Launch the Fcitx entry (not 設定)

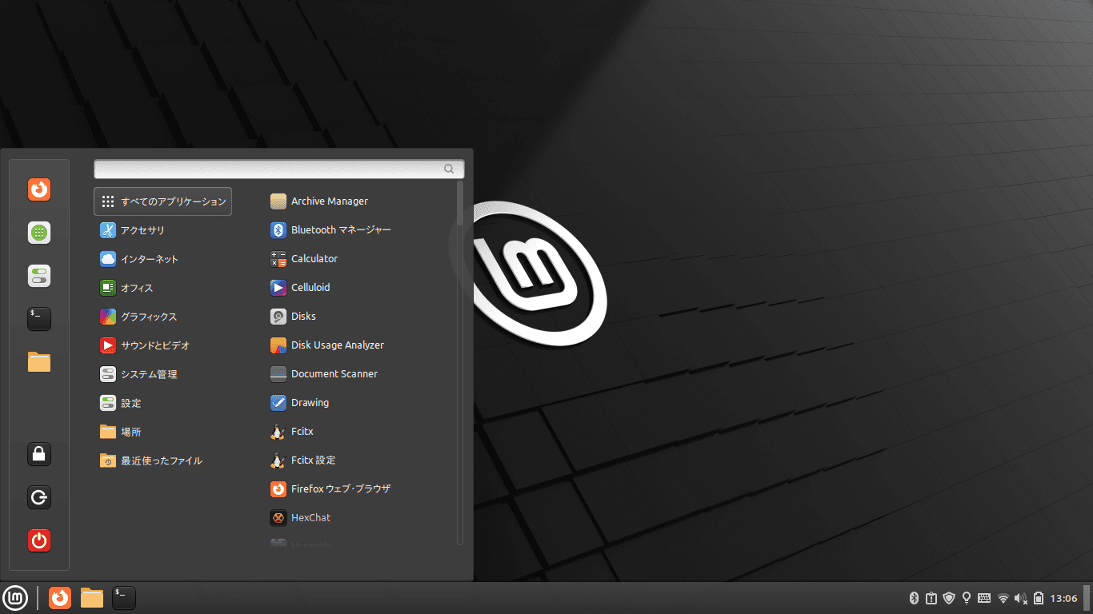click(x=360, y=432)
